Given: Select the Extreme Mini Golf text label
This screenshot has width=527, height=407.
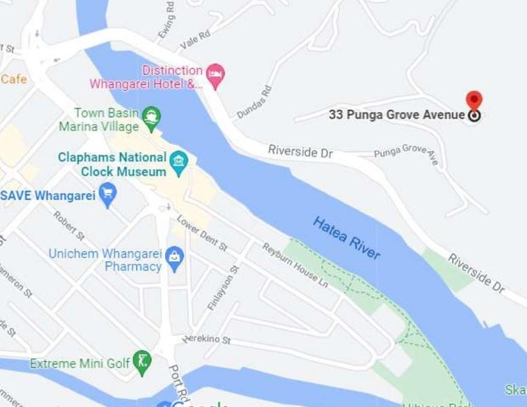Looking at the screenshot, I should tap(80, 364).
